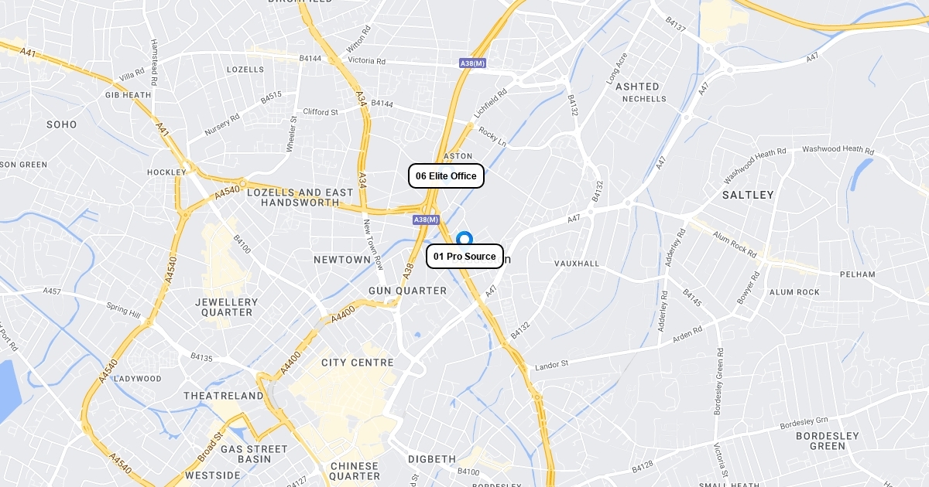
Task: Select the Landor St road label
Action: click(x=552, y=364)
